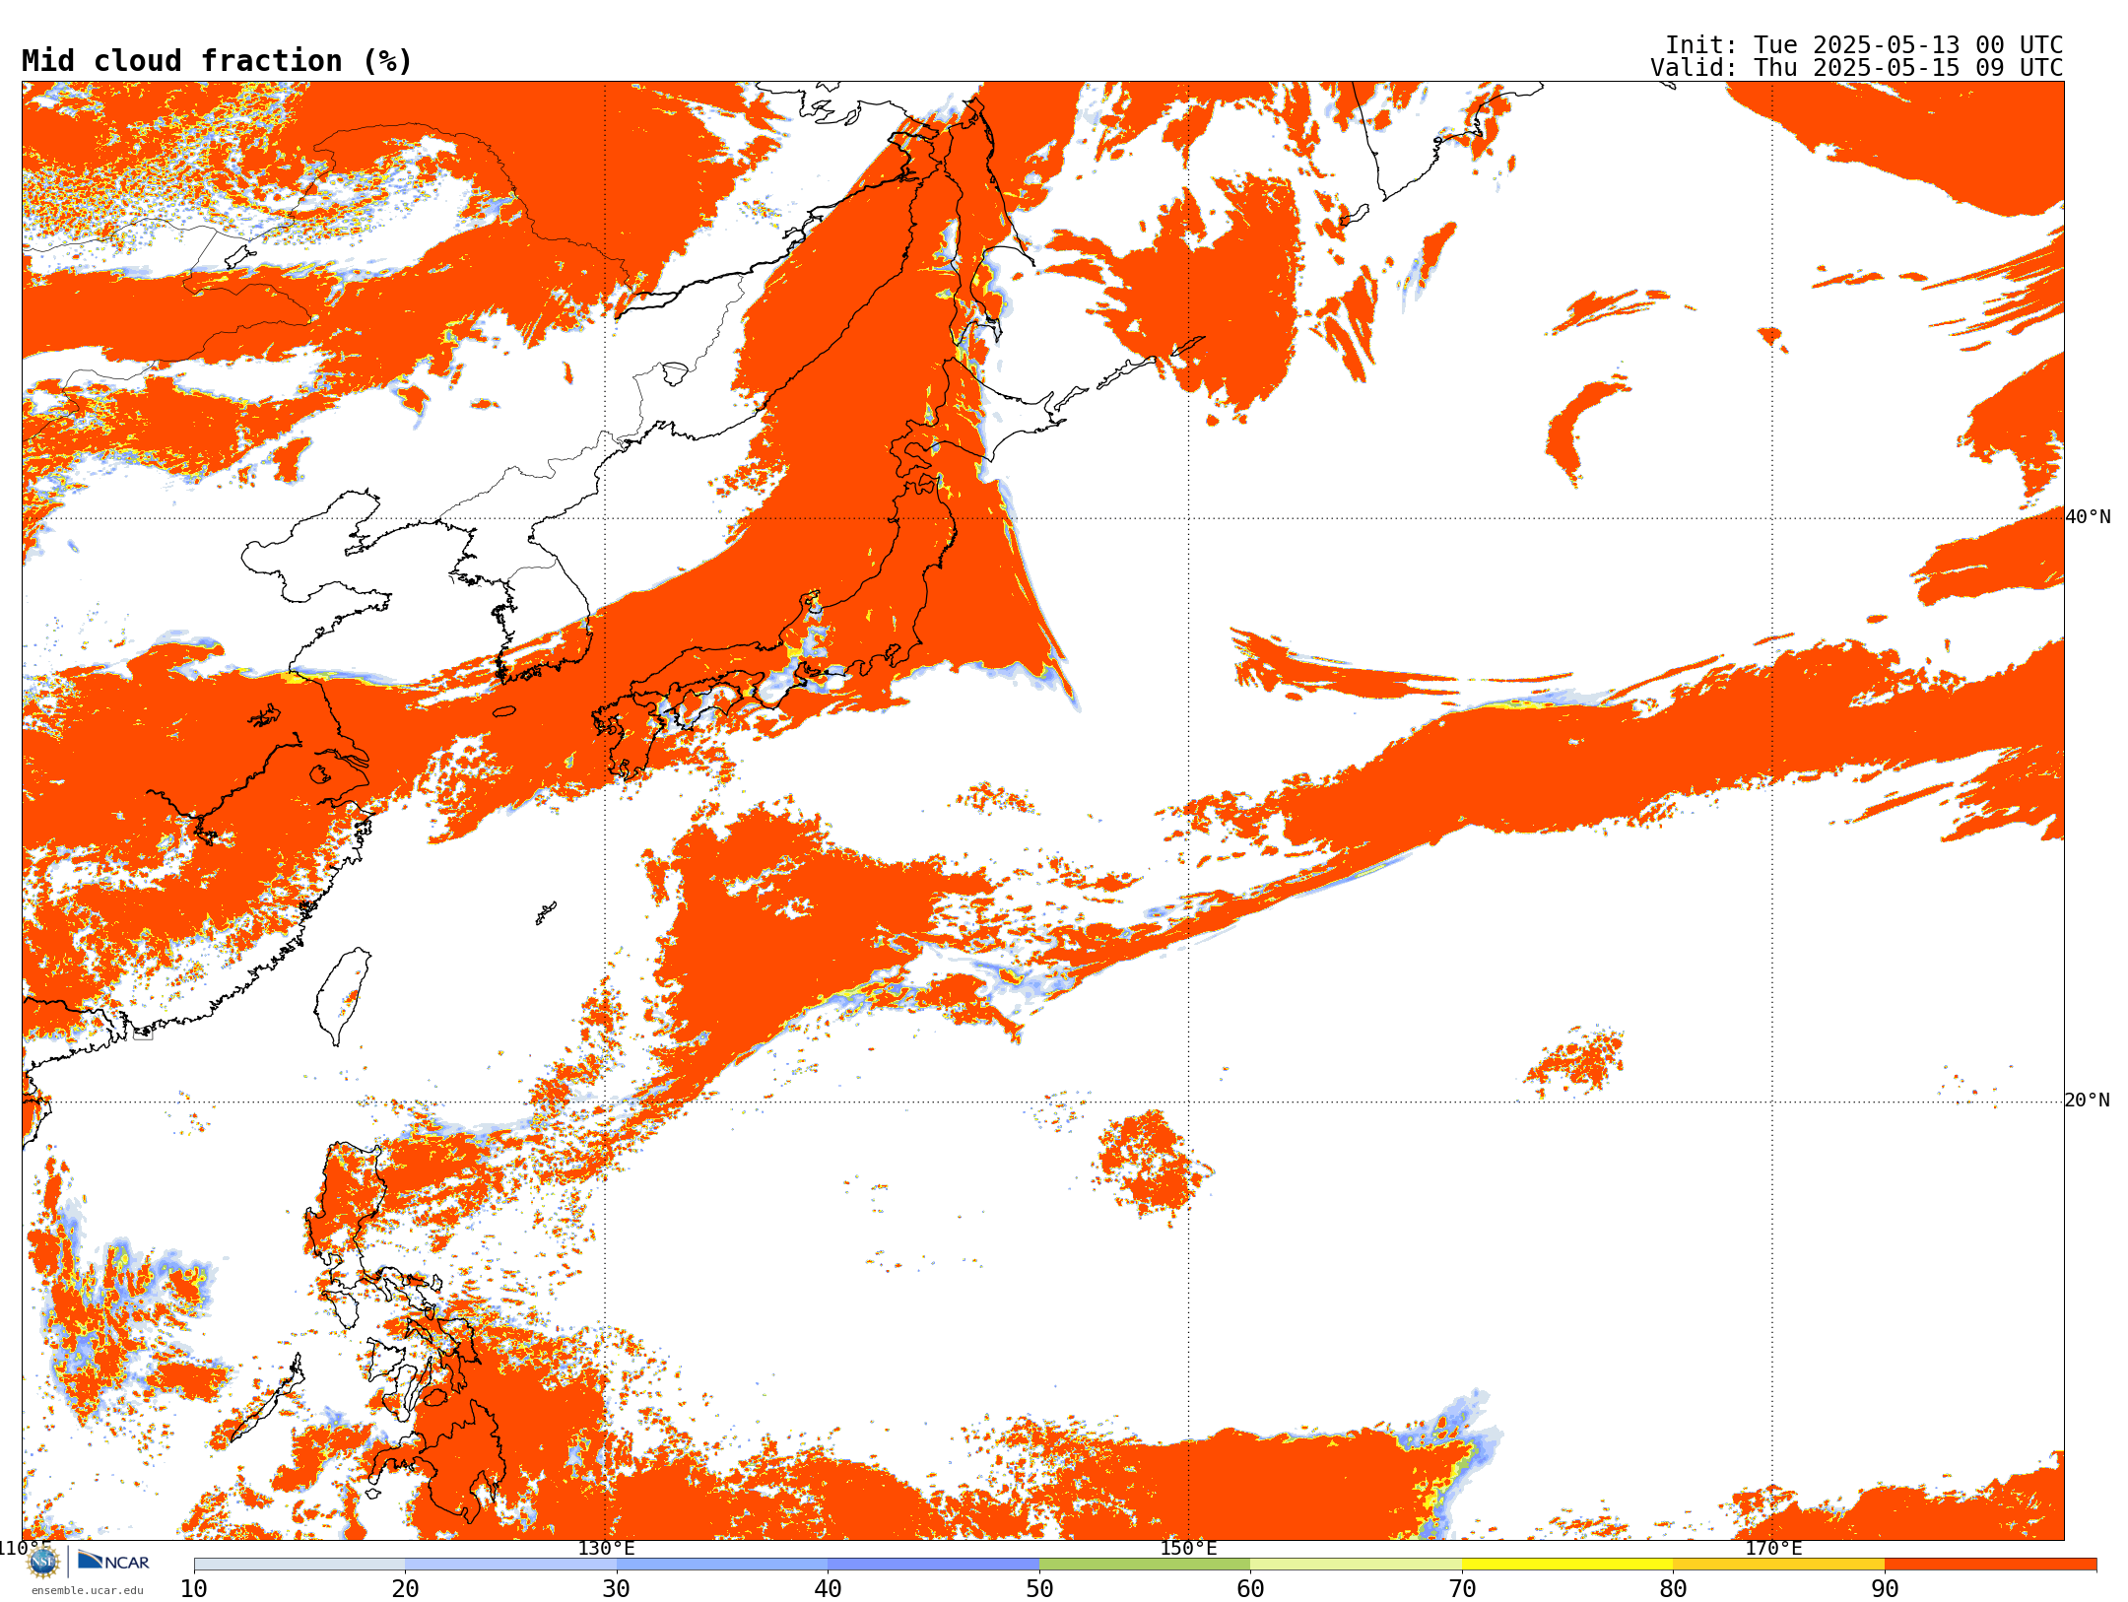Pick the 70–80 bright yellow colorbar segment

pyautogui.click(x=1567, y=1565)
